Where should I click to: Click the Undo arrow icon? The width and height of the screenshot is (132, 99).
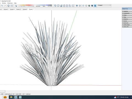(x=2, y=6)
